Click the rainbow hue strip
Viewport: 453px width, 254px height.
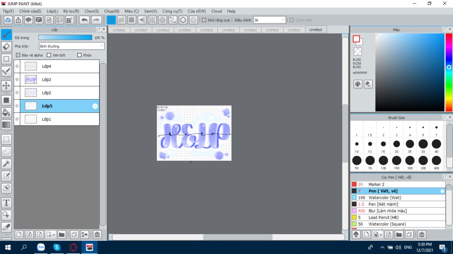[449, 72]
